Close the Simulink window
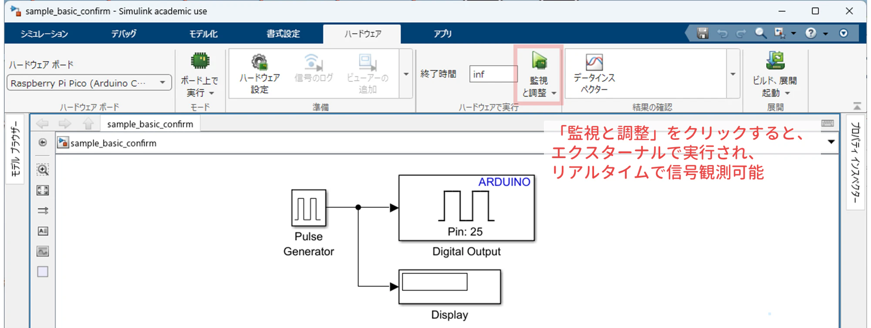 tap(849, 11)
